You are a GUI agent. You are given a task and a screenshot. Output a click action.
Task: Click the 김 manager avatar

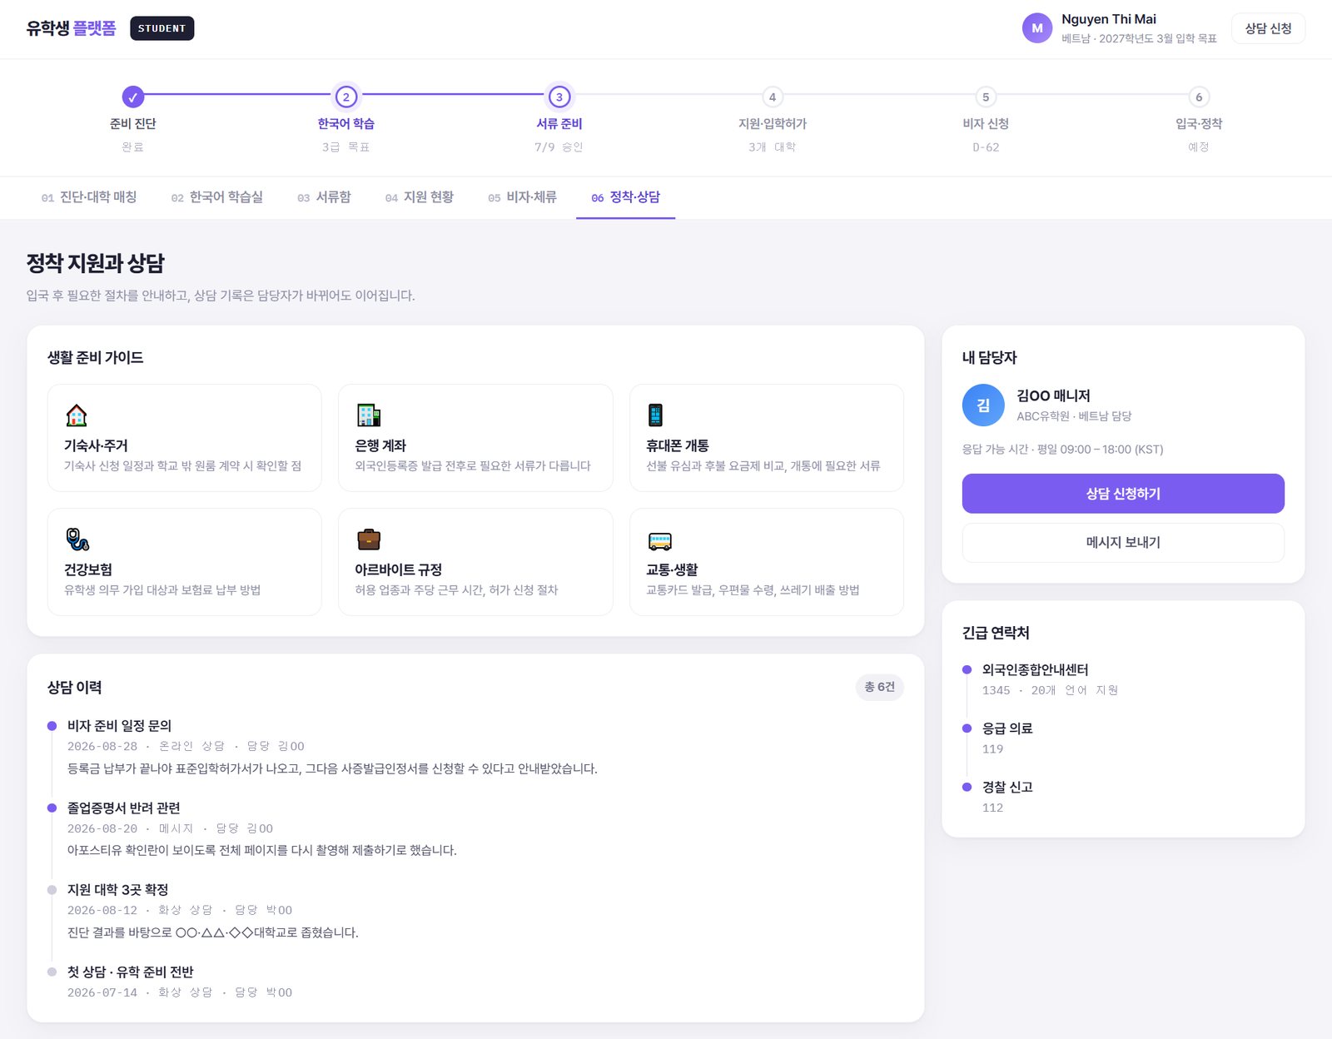(x=983, y=405)
